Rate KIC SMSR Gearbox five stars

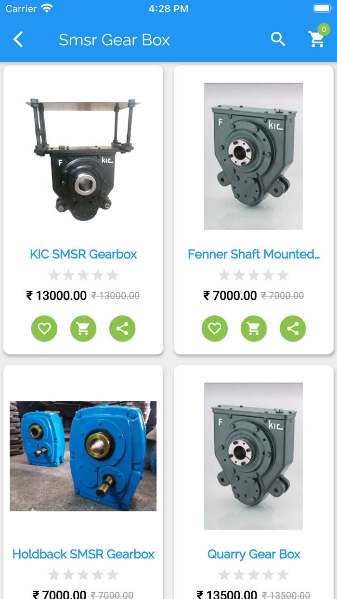pyautogui.click(x=113, y=275)
